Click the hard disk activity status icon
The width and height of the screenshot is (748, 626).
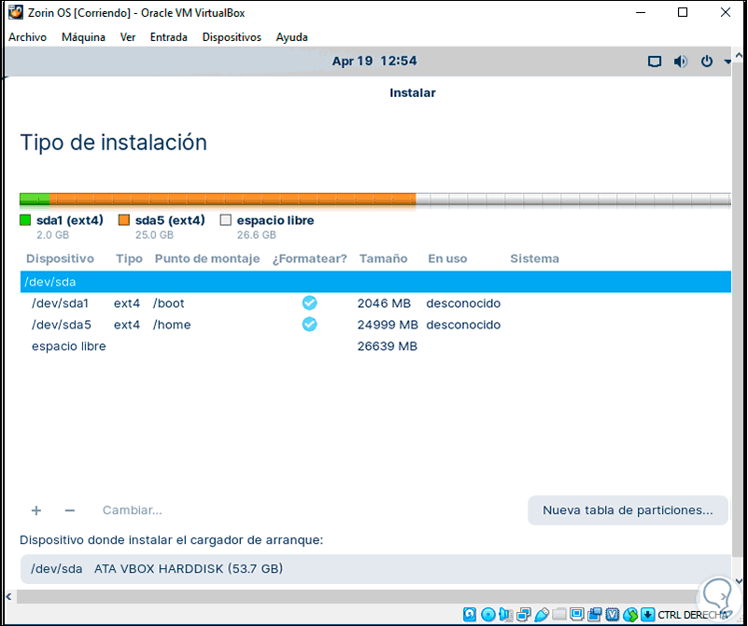coord(470,615)
